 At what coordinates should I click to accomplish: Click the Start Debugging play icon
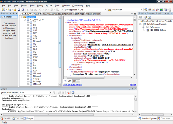coord(62,10)
